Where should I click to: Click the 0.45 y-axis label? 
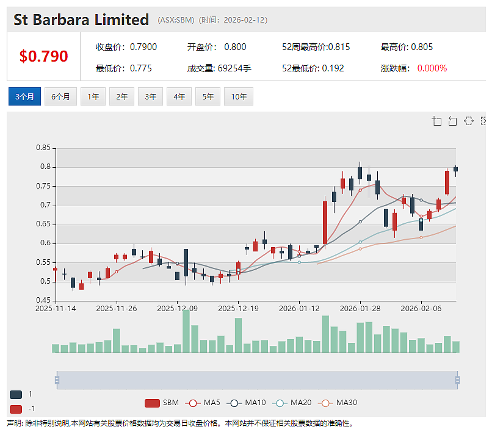[43, 300]
